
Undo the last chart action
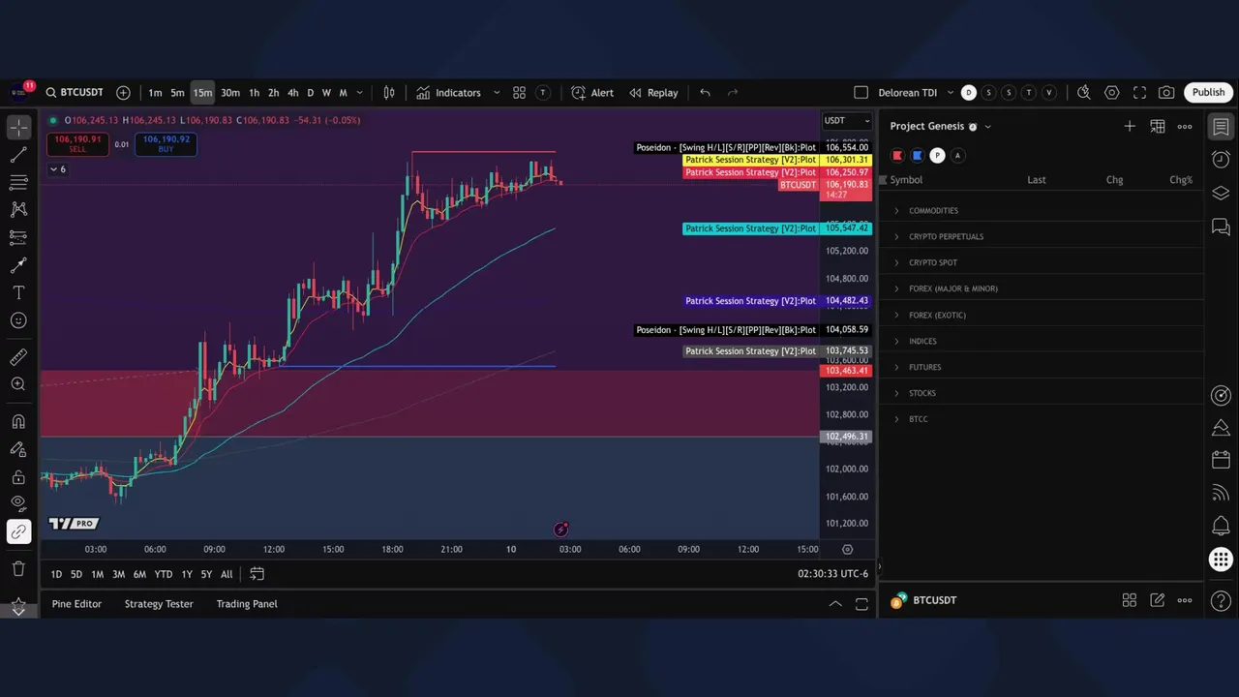click(x=705, y=93)
